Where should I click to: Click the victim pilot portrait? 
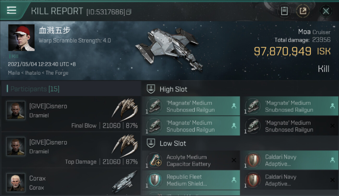pos(21,38)
